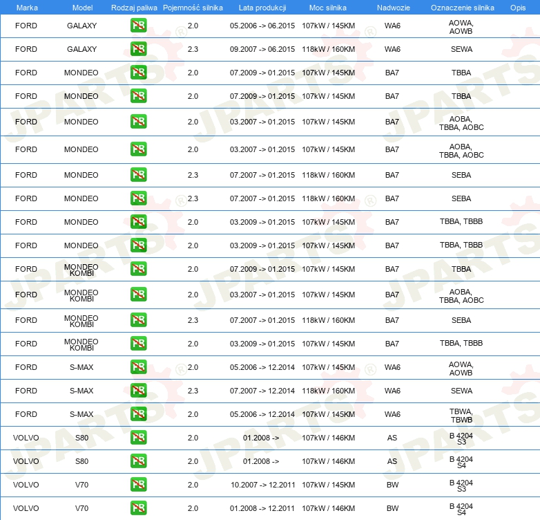Click the Model column header
This screenshot has height=520, width=540.
(x=82, y=8)
